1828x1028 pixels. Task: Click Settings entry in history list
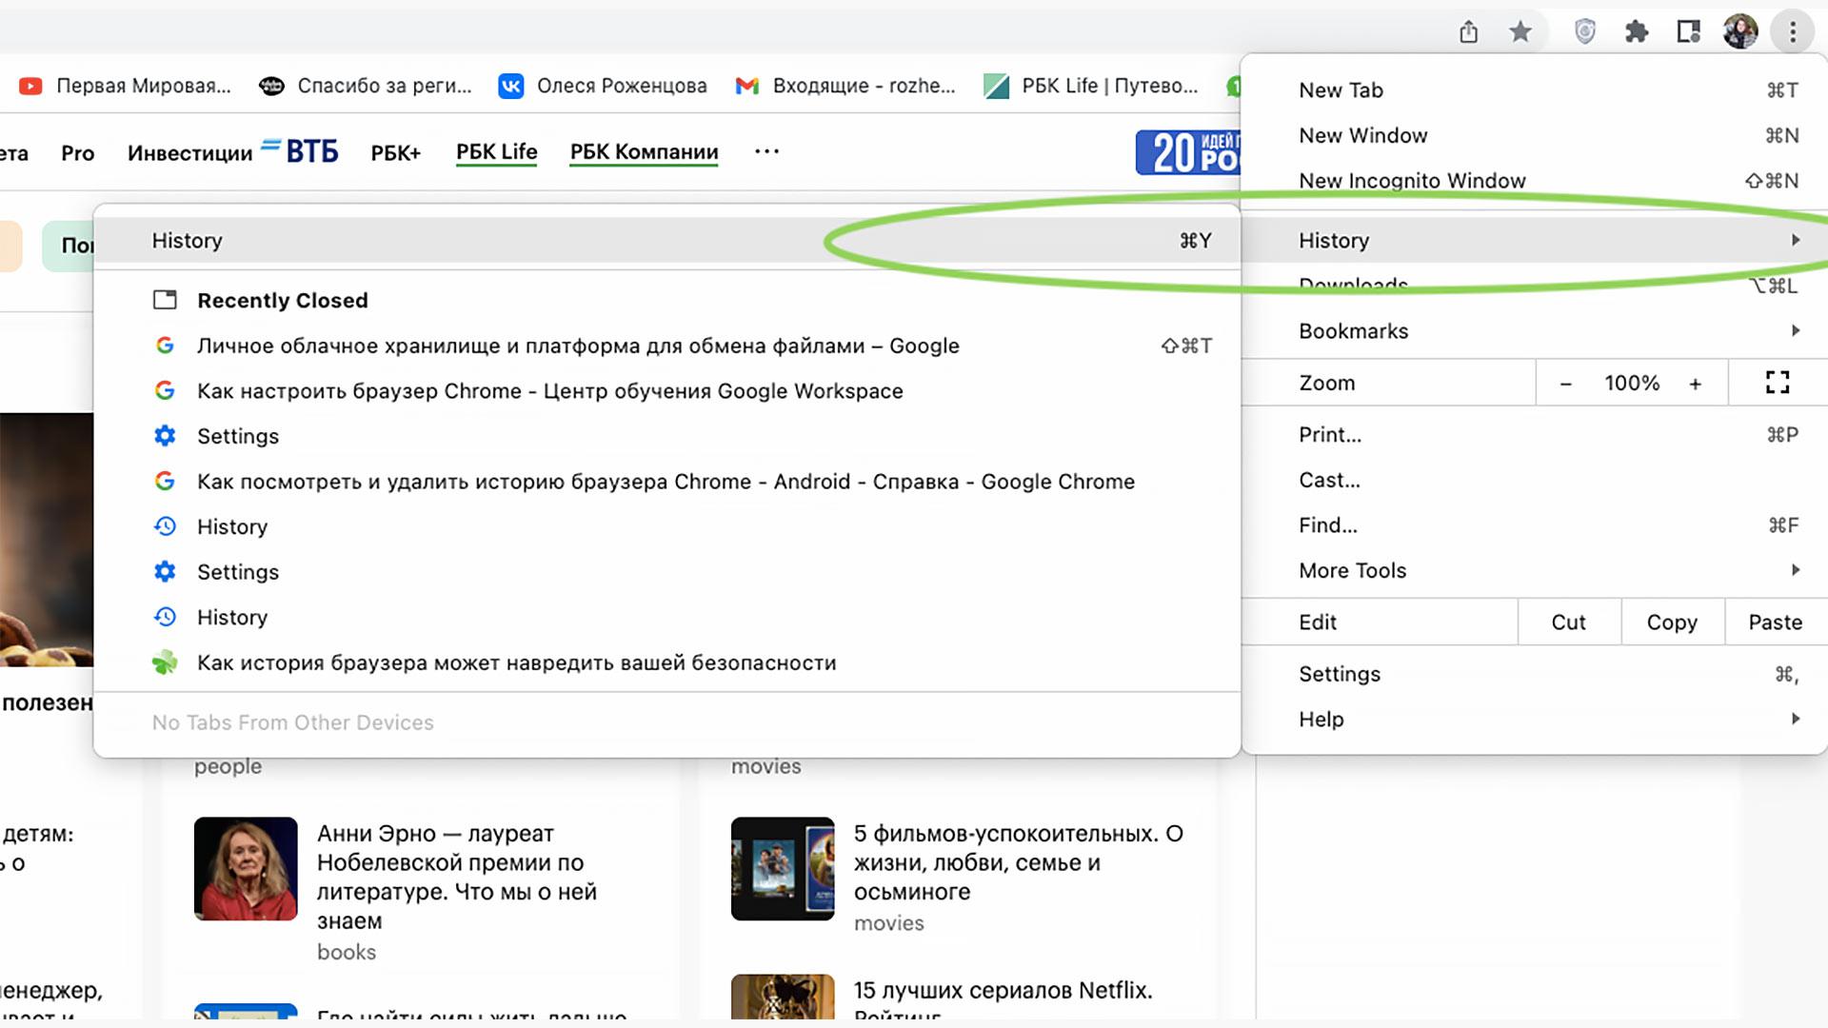[x=237, y=436]
